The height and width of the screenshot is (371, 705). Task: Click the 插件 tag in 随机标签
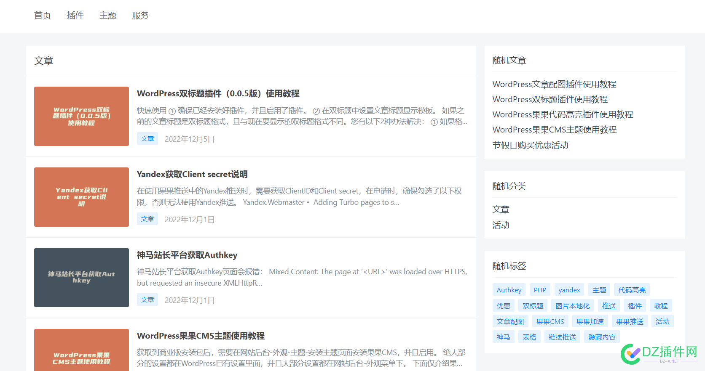(635, 306)
